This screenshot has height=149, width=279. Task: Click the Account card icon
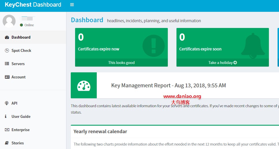7,77
